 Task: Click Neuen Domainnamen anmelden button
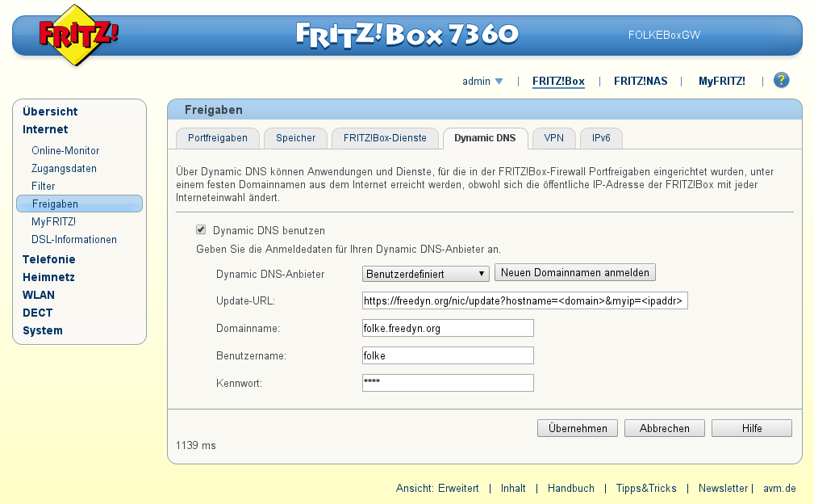574,272
